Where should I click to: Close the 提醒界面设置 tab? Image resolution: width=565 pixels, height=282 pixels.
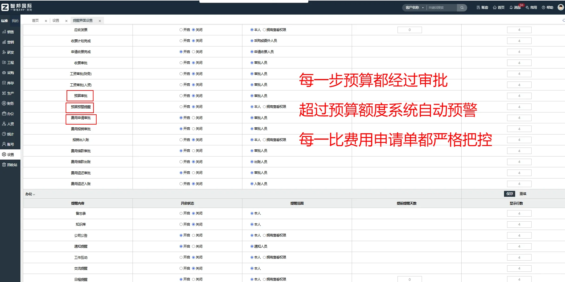pos(100,21)
